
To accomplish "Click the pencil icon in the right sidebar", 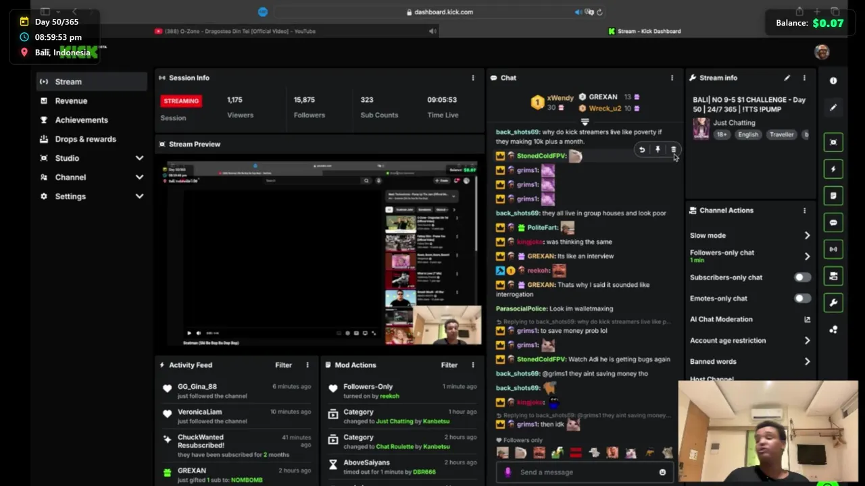I will click(x=833, y=107).
